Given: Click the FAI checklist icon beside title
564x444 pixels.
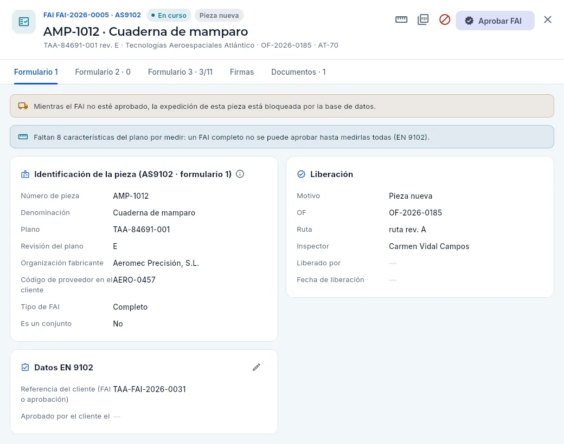Looking at the screenshot, I should [x=24, y=22].
